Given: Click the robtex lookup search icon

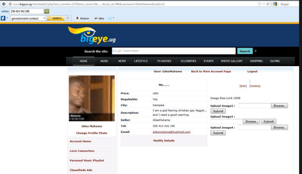Looking at the screenshot, I should coord(47,11).
